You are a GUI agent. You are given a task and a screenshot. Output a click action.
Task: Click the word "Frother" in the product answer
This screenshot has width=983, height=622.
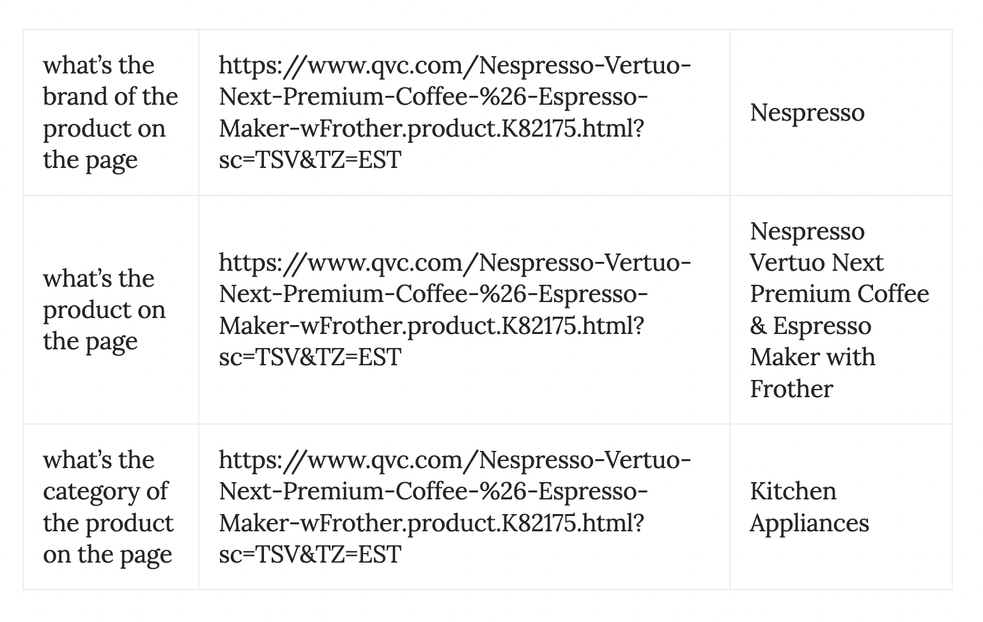point(791,389)
